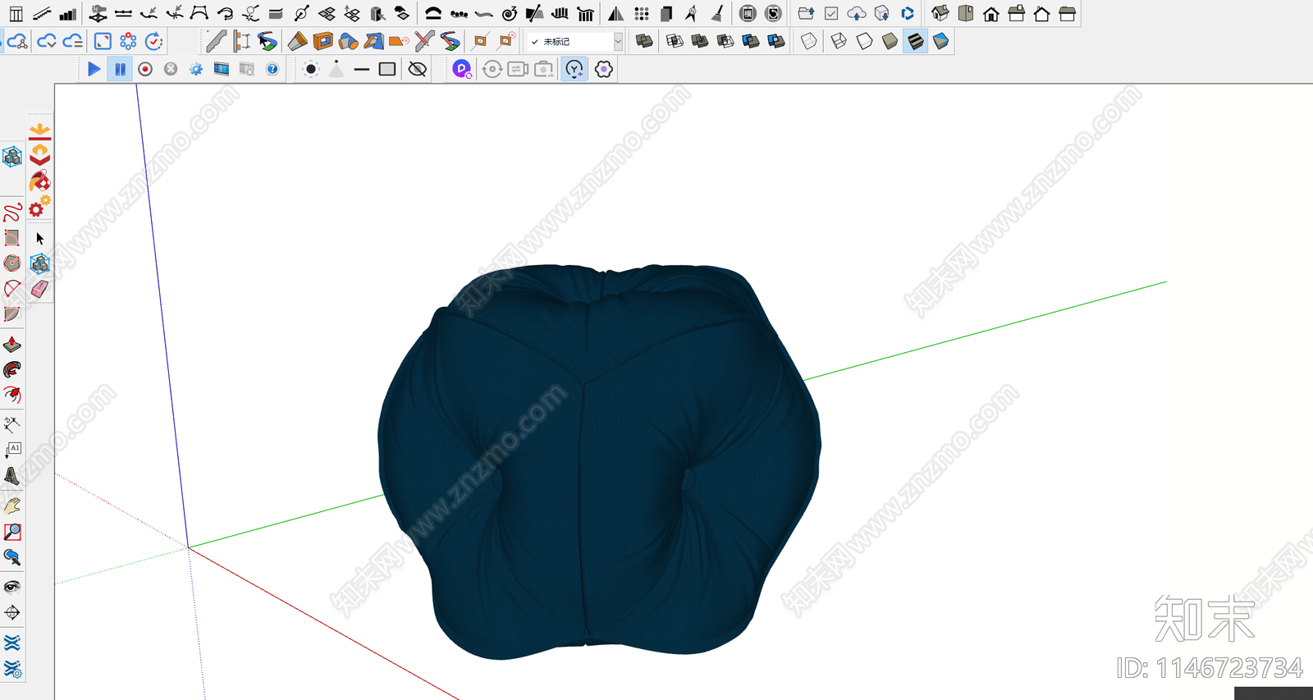Image resolution: width=1313 pixels, height=700 pixels.
Task: Select the 3D Text tool
Action: coord(12,475)
